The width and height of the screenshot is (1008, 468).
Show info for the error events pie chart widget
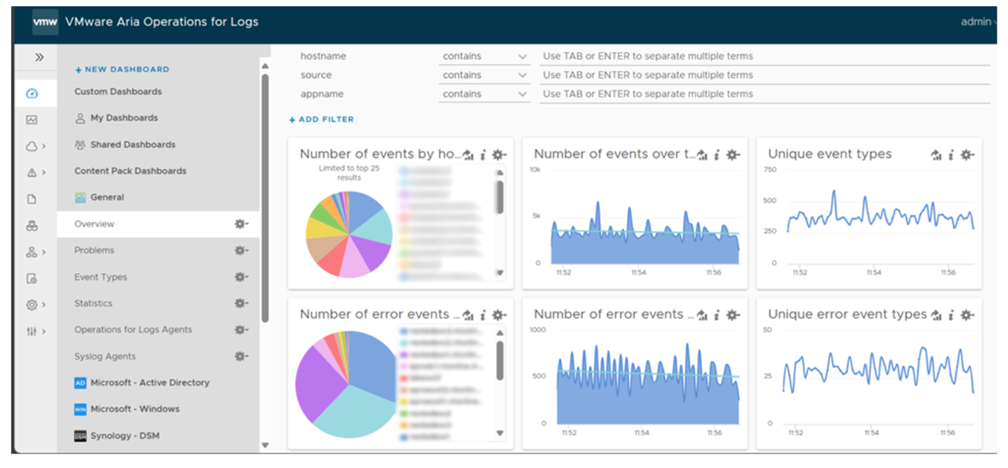482,315
